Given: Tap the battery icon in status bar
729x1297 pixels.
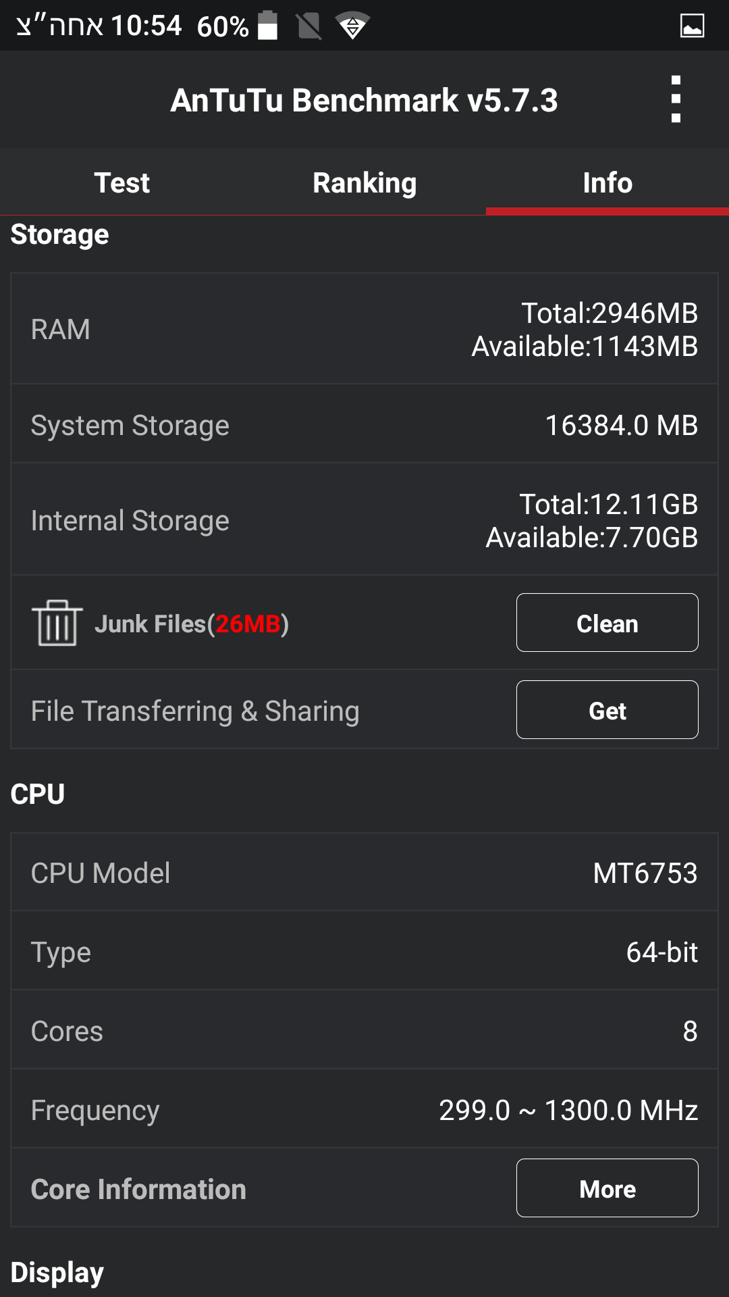Looking at the screenshot, I should click(x=268, y=26).
